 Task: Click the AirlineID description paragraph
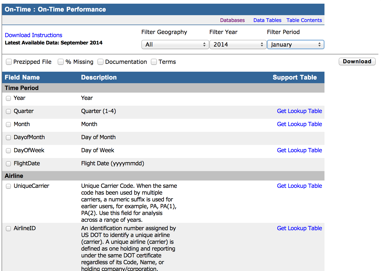click(x=128, y=249)
